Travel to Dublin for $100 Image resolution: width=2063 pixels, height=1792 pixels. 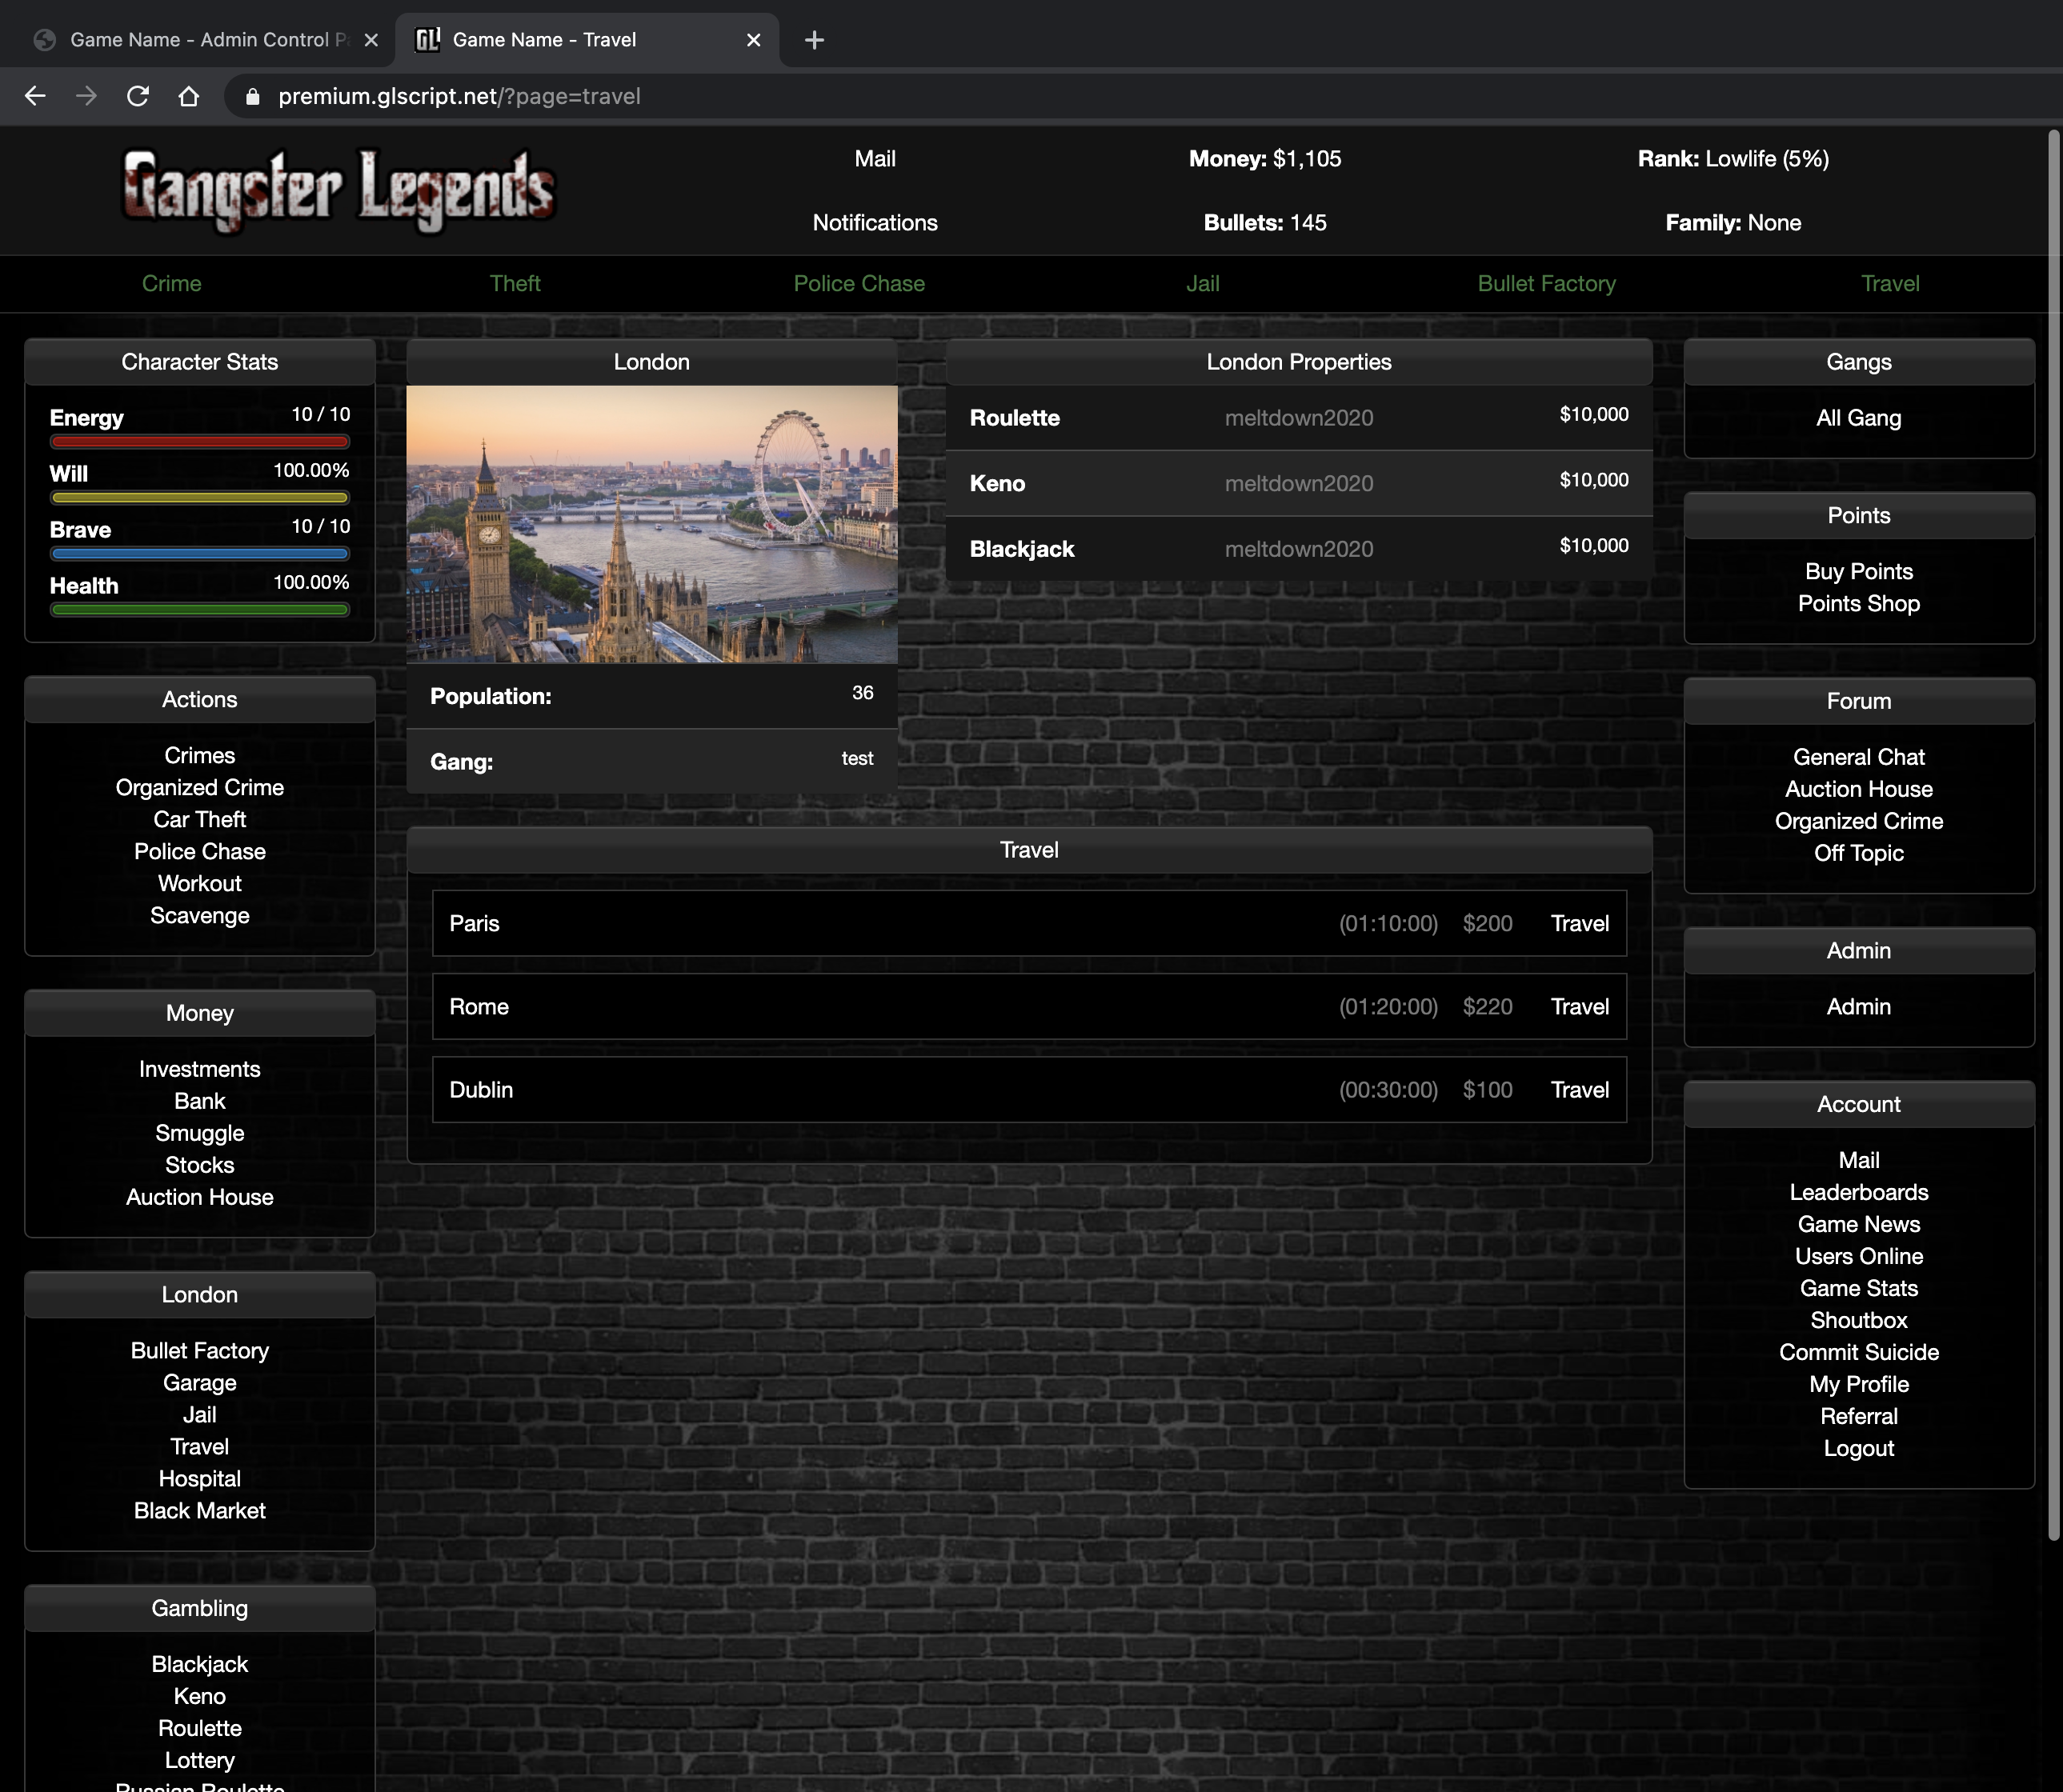click(x=1579, y=1090)
